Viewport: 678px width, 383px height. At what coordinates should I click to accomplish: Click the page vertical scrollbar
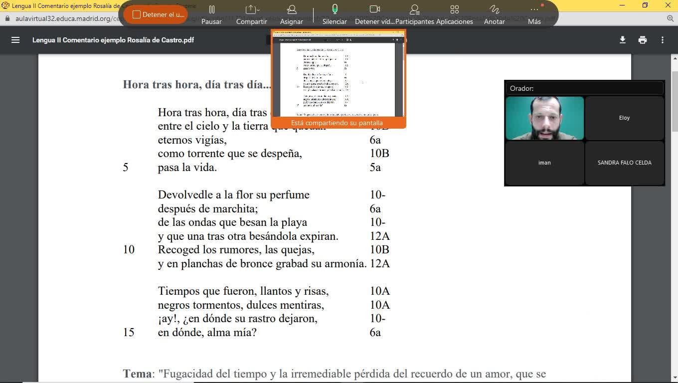pos(675,100)
